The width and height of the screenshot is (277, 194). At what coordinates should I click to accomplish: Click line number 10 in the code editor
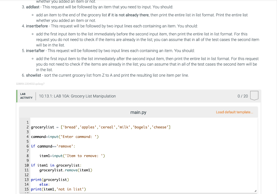tap(27, 165)
